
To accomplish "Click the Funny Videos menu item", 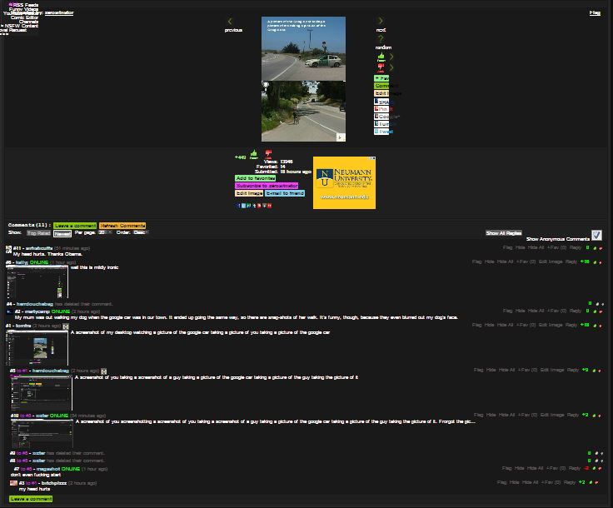I will pos(23,9).
